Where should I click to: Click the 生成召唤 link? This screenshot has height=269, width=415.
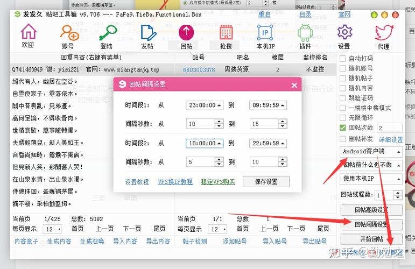pyautogui.click(x=92, y=242)
